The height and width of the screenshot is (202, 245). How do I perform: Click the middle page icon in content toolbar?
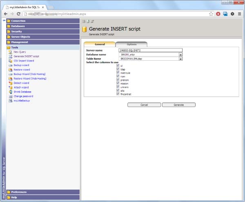point(88,21)
